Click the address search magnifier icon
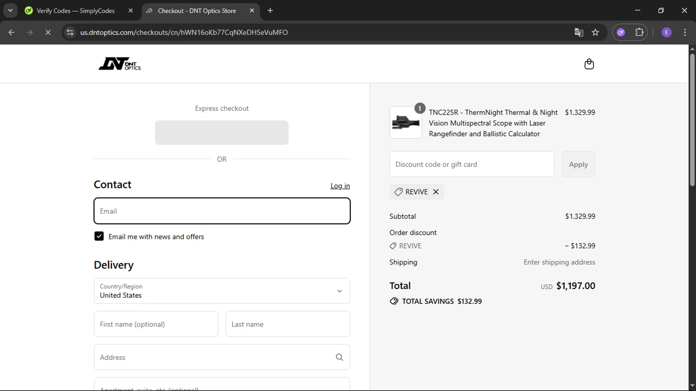 pos(339,357)
